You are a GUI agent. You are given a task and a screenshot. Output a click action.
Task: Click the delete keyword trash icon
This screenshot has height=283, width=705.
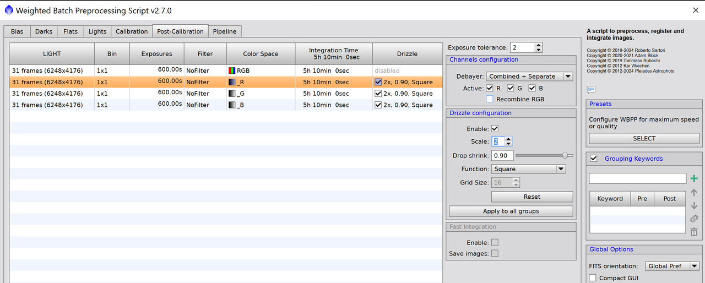point(694,232)
